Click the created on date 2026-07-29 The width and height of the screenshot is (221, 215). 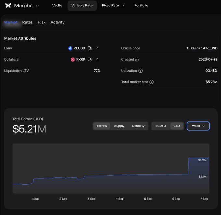[208, 59]
